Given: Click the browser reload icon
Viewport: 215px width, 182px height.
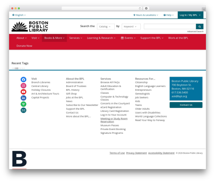Looking at the screenshot, I should tap(140, 8).
